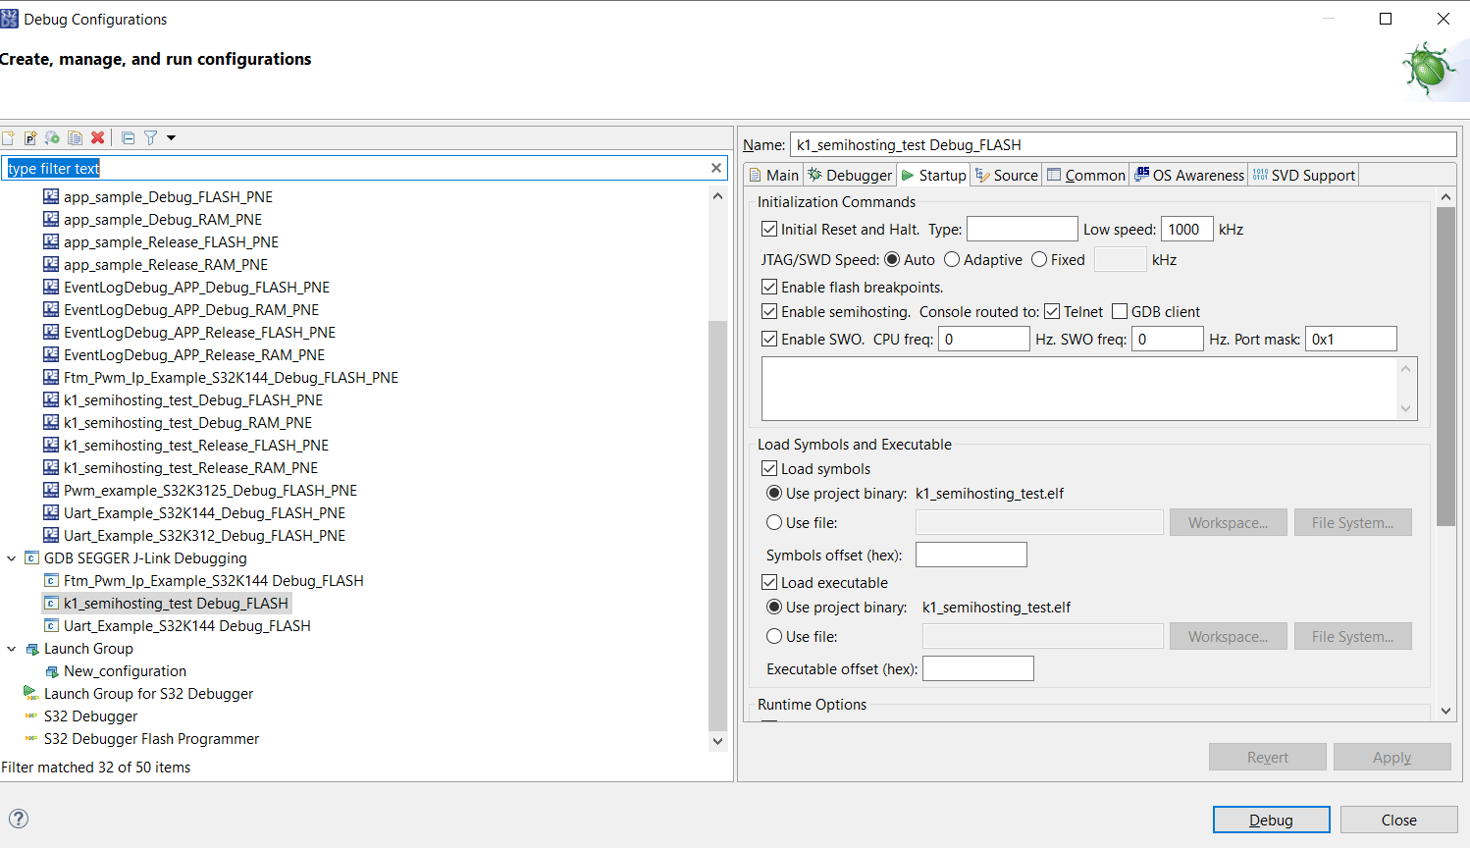Toggle Enable semihosting checkbox
Image resolution: width=1470 pixels, height=848 pixels.
769,312
